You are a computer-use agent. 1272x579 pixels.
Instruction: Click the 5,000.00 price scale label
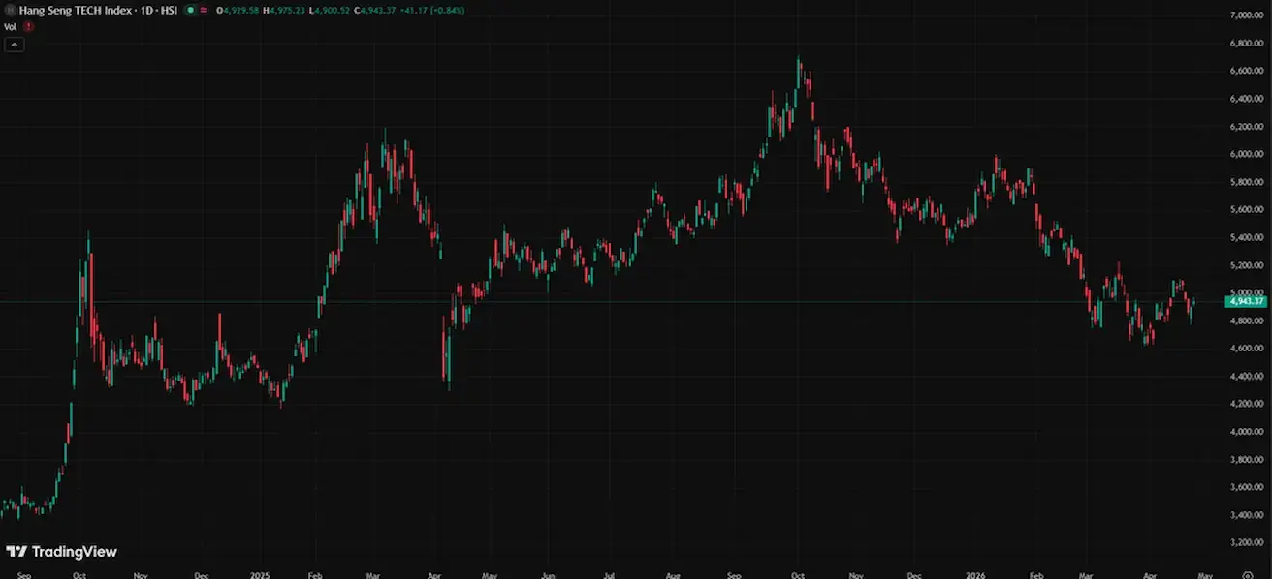point(1247,291)
